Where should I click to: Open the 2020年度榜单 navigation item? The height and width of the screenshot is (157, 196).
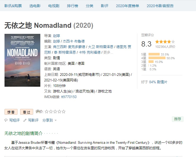(x=127, y=6)
